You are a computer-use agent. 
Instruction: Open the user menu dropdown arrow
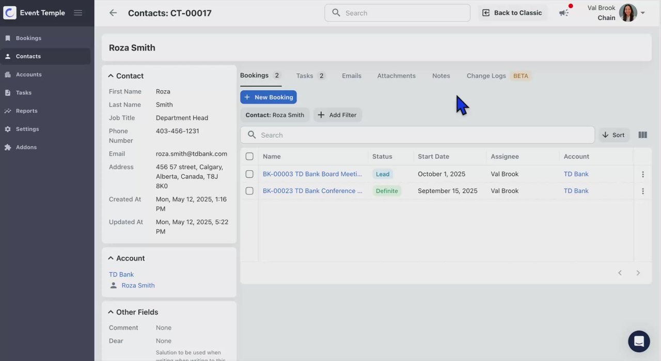[643, 13]
